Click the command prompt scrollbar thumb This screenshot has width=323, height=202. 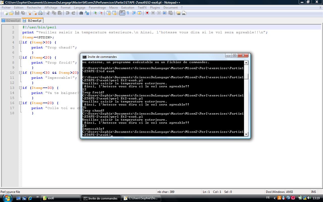[x=246, y=76]
